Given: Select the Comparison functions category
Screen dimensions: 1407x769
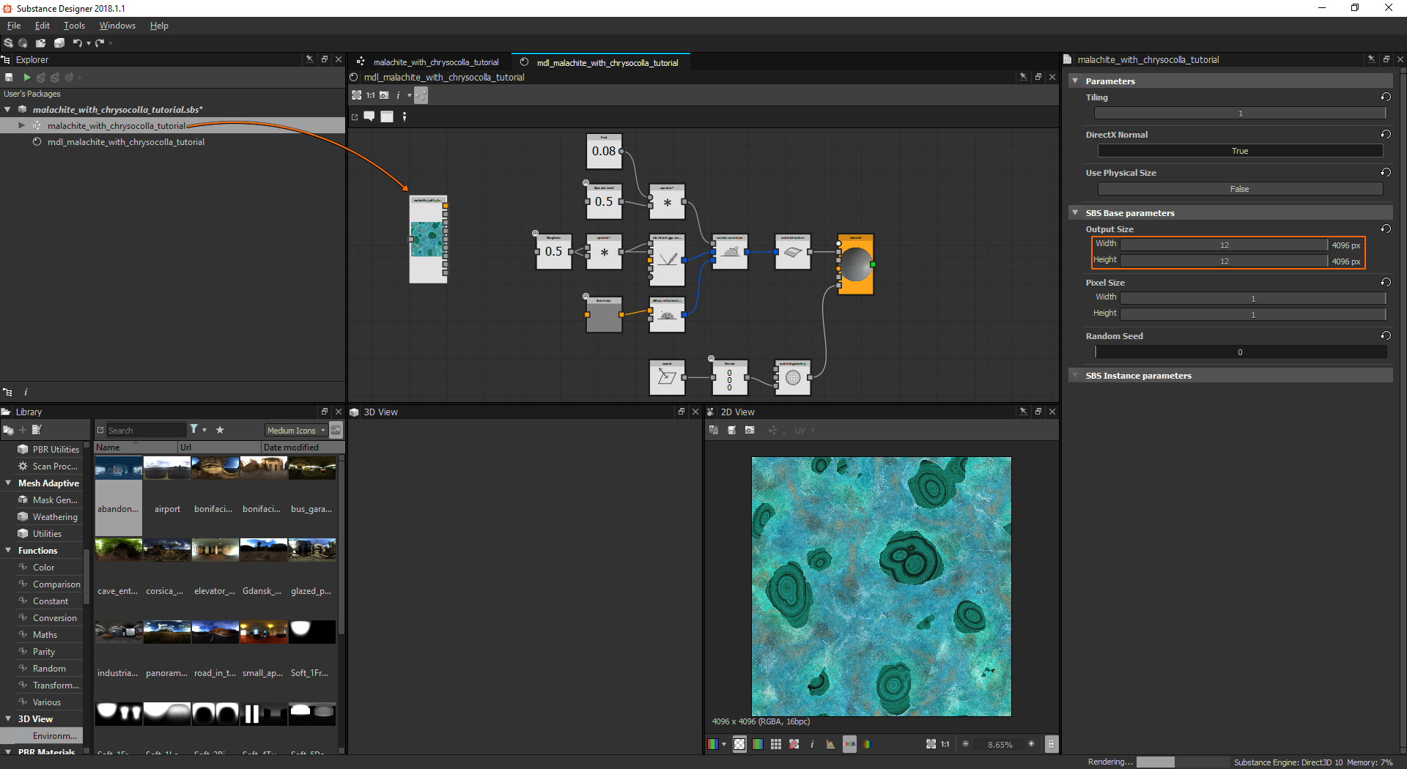Looking at the screenshot, I should tap(56, 584).
